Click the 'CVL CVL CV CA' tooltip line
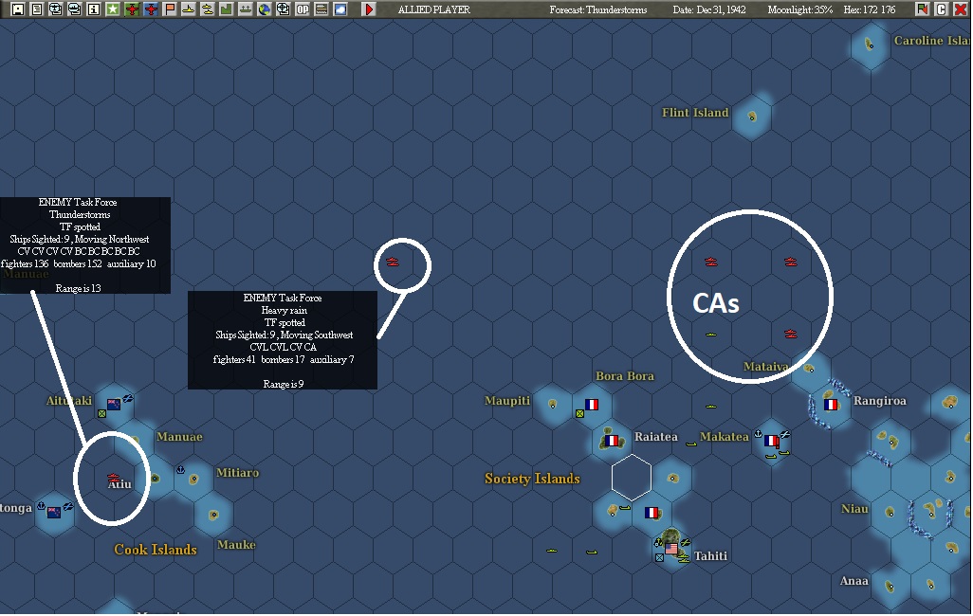Screen dimensions: 973x616 283,347
